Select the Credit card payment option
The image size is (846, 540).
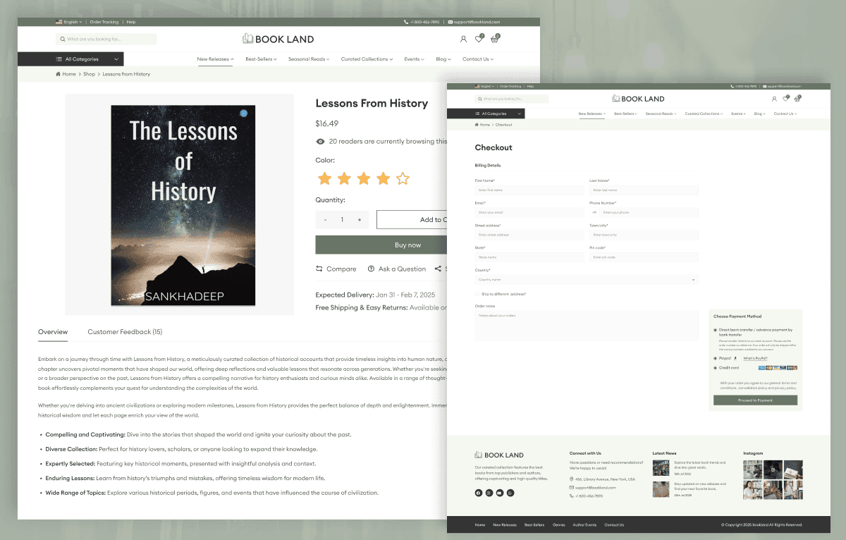[716, 368]
